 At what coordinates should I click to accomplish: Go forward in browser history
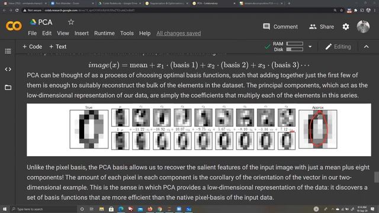pyautogui.click(x=11, y=11)
